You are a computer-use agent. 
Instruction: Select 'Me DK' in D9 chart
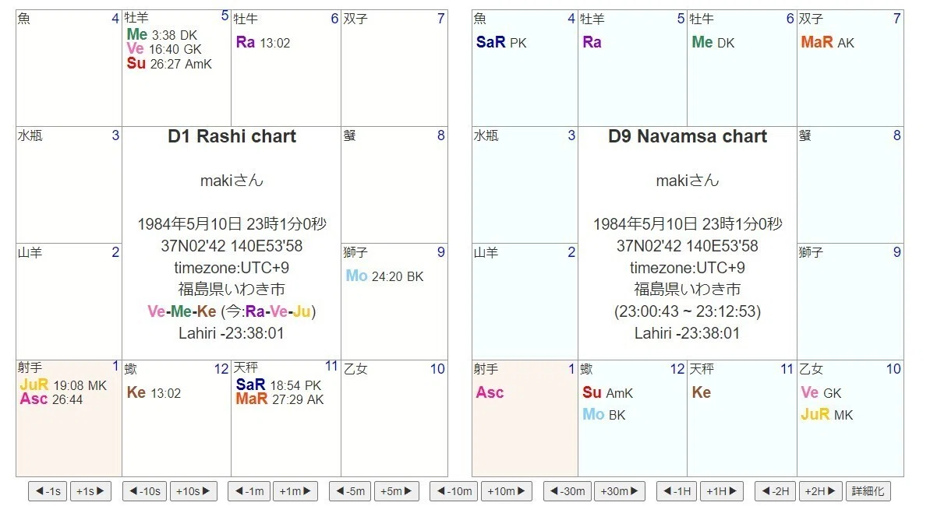[713, 42]
